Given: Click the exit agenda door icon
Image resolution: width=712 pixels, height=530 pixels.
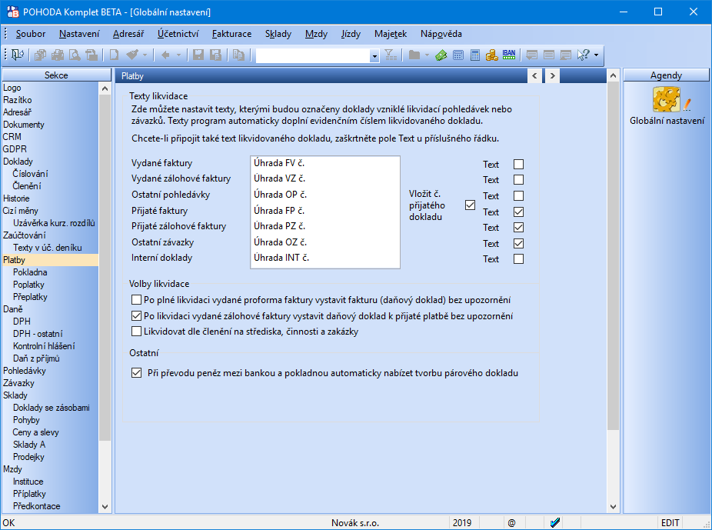Looking at the screenshot, I should 17,55.
